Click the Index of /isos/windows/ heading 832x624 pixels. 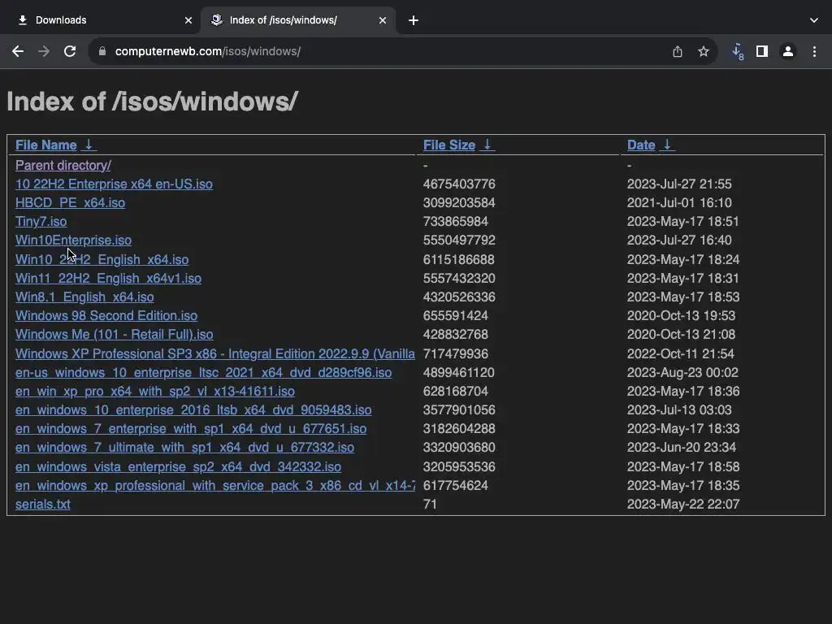(x=152, y=102)
